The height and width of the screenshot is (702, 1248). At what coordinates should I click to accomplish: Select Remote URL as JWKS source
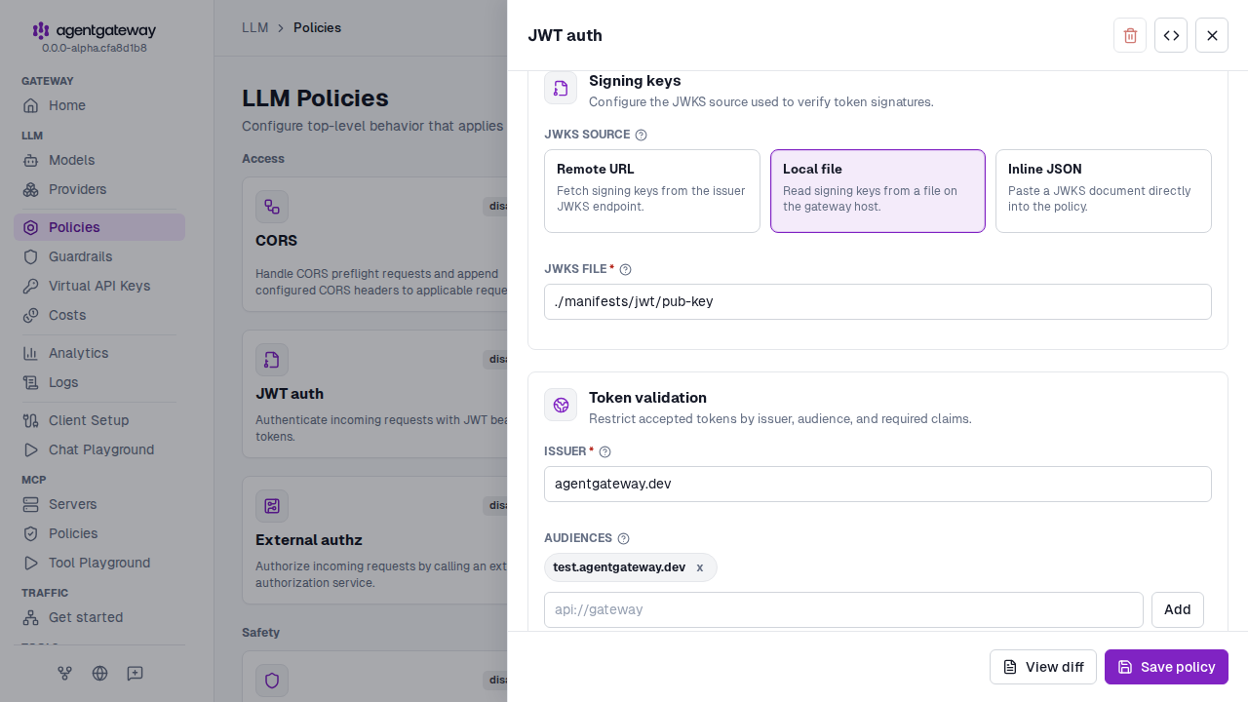click(652, 191)
